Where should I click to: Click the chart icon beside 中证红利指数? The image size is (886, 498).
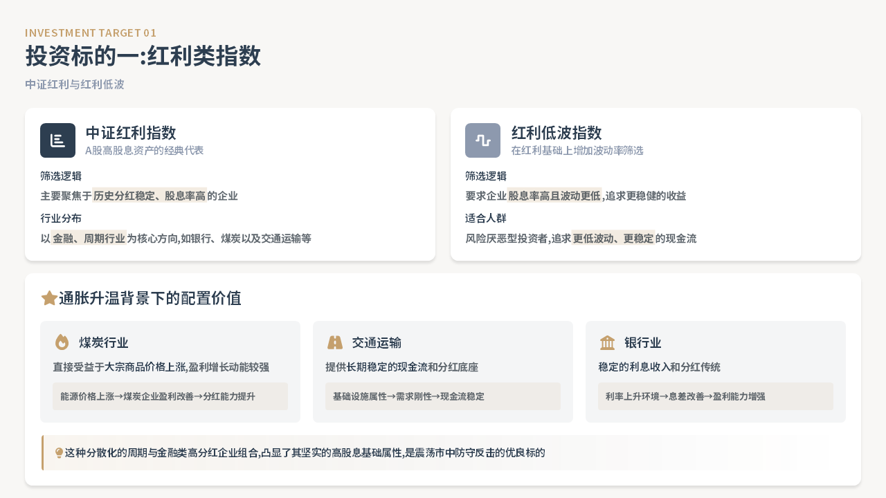click(57, 140)
